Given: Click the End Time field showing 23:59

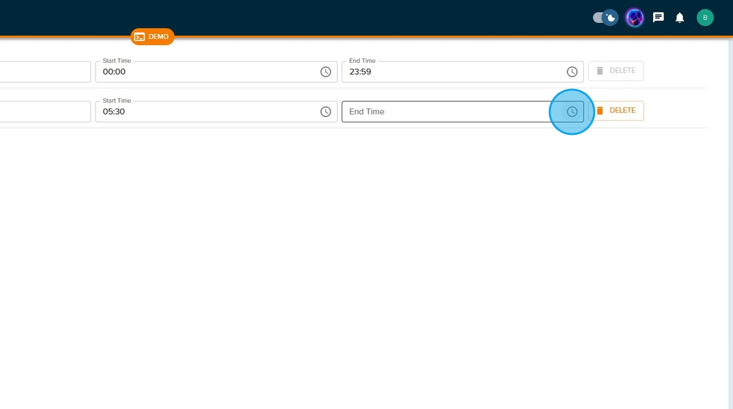Looking at the screenshot, I should 452,72.
